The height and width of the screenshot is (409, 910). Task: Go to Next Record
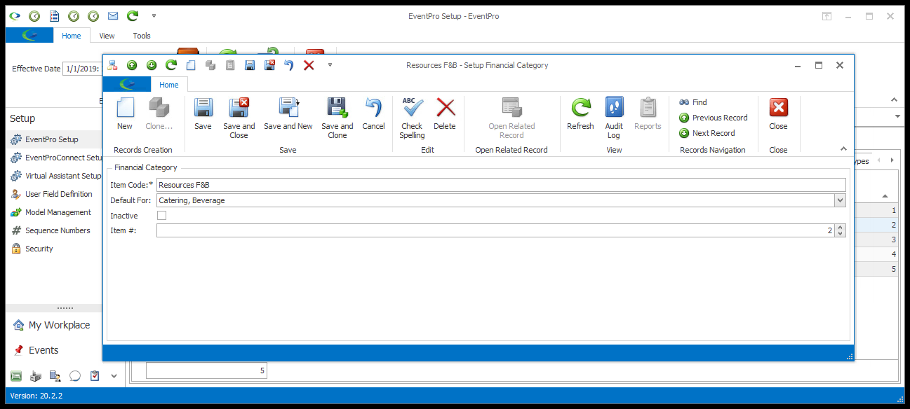[x=707, y=133]
